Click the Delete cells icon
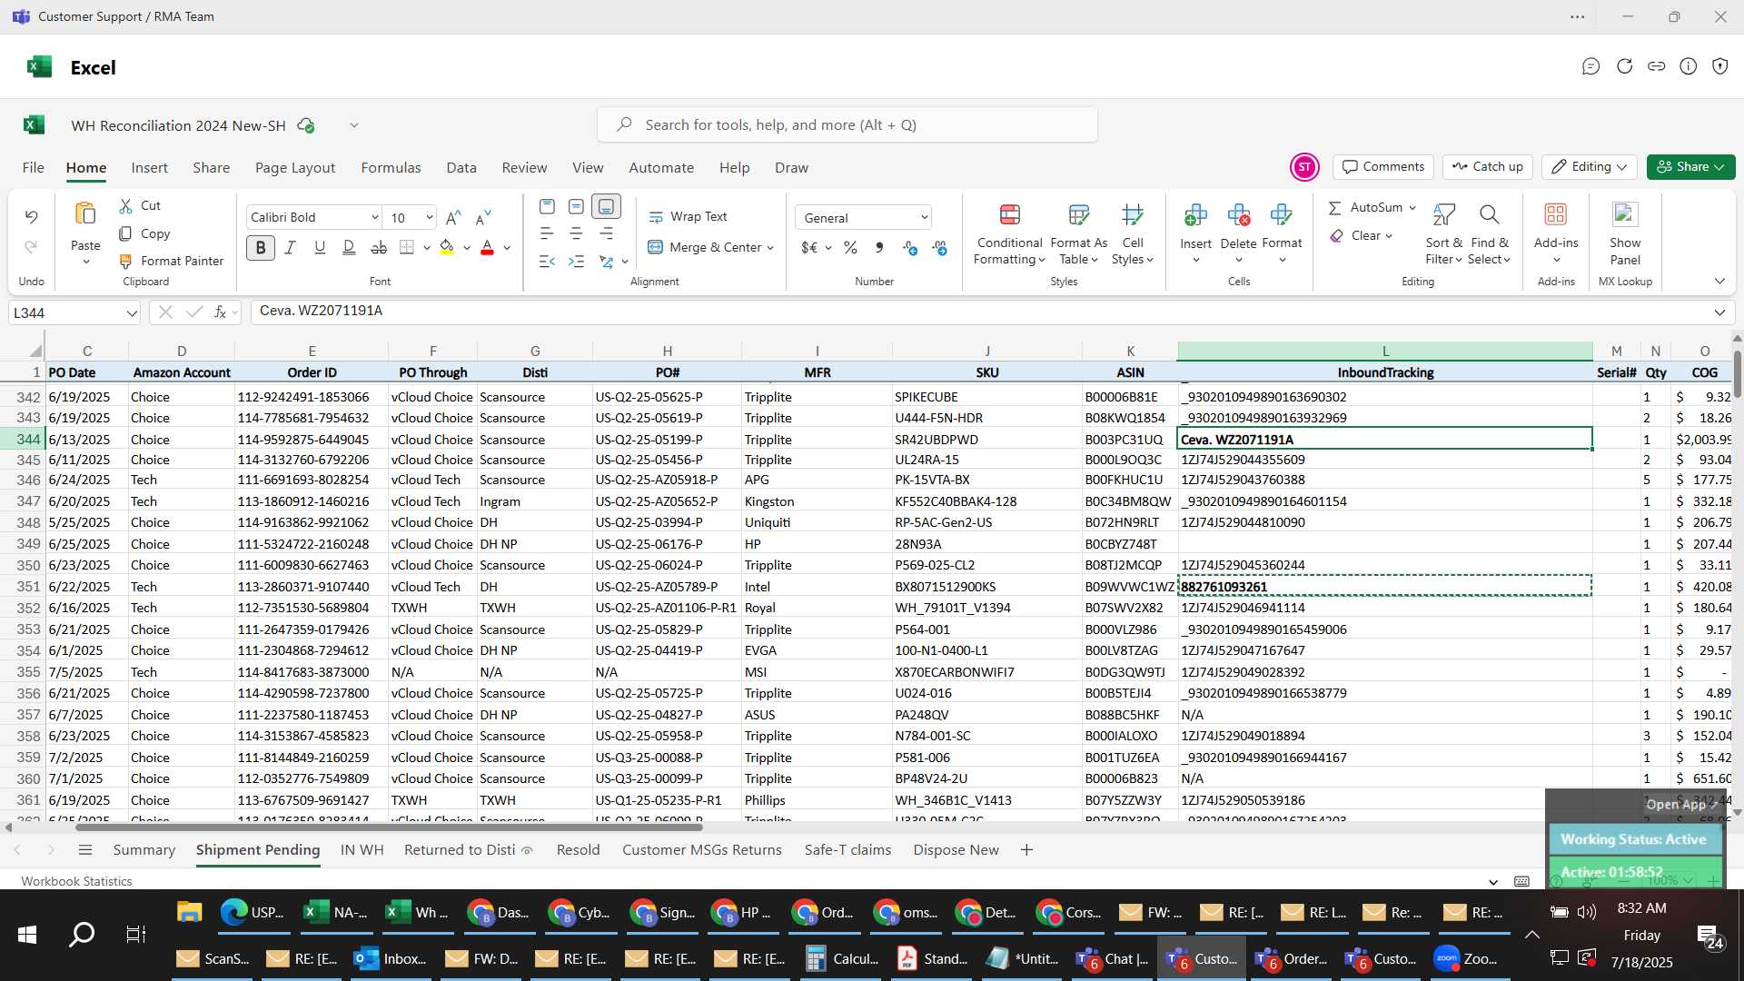This screenshot has height=981, width=1744. (x=1238, y=215)
